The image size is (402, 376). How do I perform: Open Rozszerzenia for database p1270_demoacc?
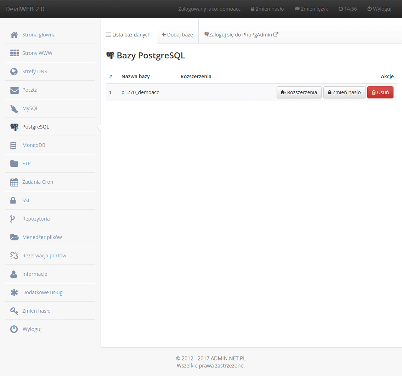(299, 92)
